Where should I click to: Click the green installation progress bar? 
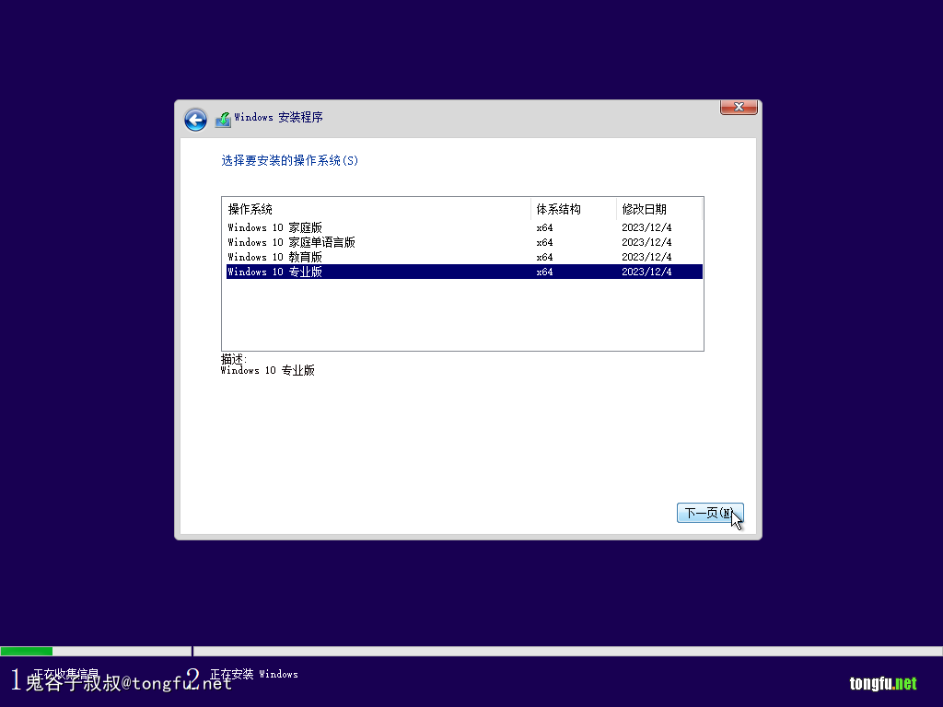point(27,651)
